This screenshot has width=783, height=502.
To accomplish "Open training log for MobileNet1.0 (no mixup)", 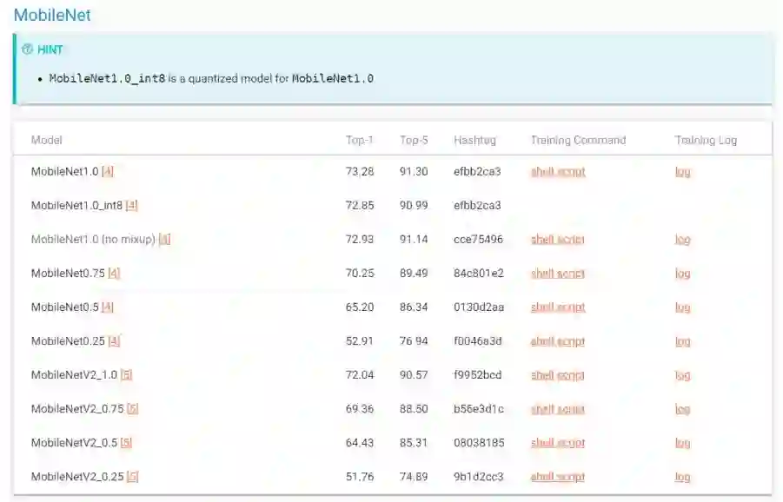I will (x=682, y=240).
